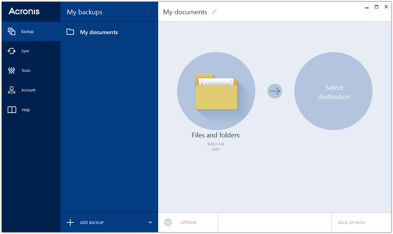The image size is (393, 234).
Task: Open the Backup section label
Action: (27, 32)
